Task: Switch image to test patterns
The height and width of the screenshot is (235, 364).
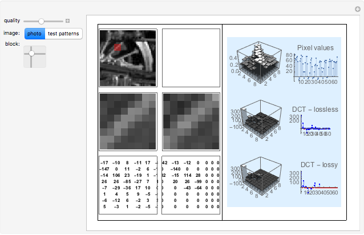Action: tap(63, 34)
